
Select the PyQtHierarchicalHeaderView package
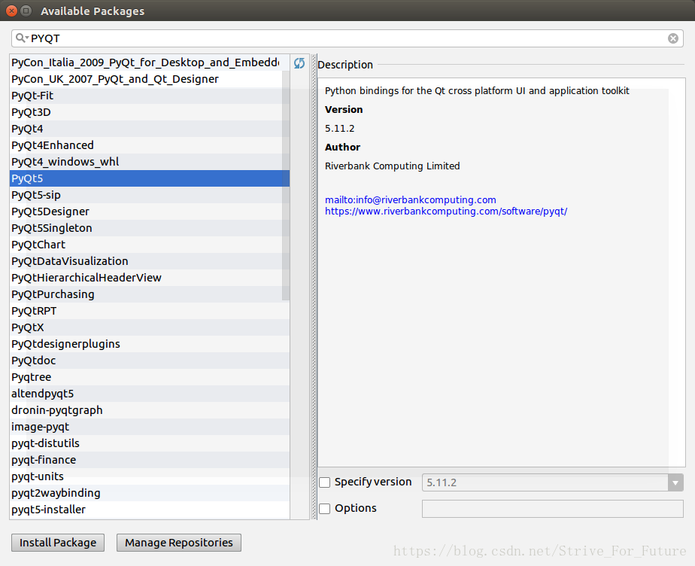[x=150, y=278]
